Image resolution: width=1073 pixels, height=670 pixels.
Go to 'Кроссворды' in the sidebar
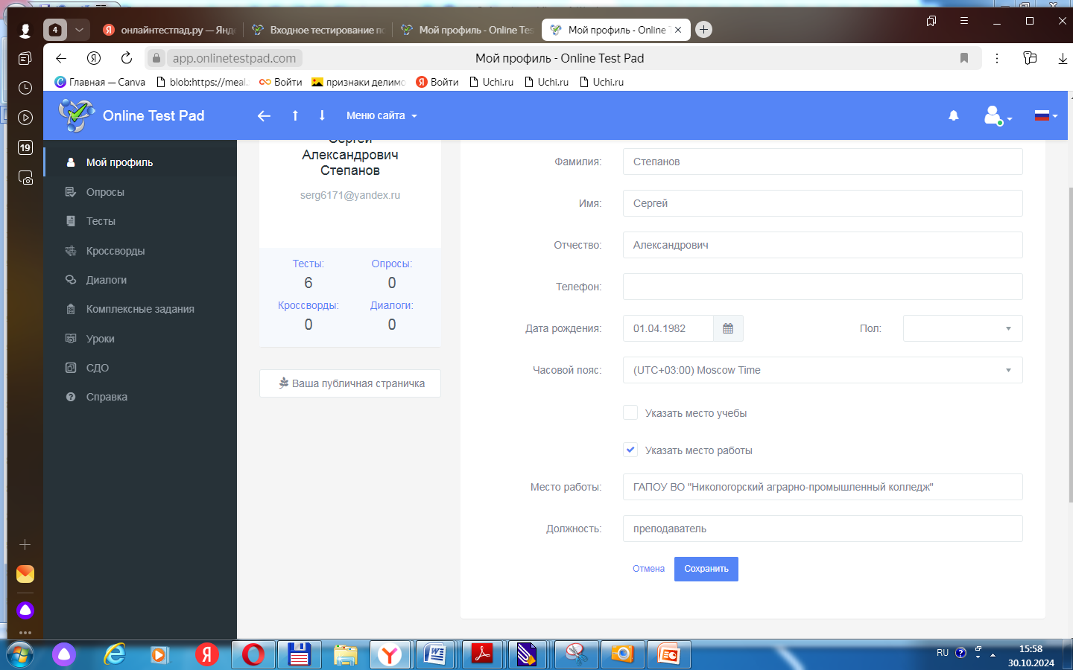pyautogui.click(x=115, y=251)
